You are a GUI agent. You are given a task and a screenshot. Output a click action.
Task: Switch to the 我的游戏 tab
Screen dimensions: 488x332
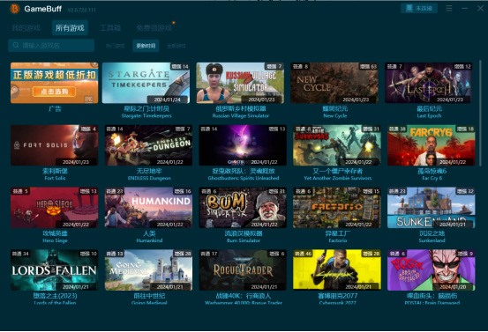click(26, 28)
